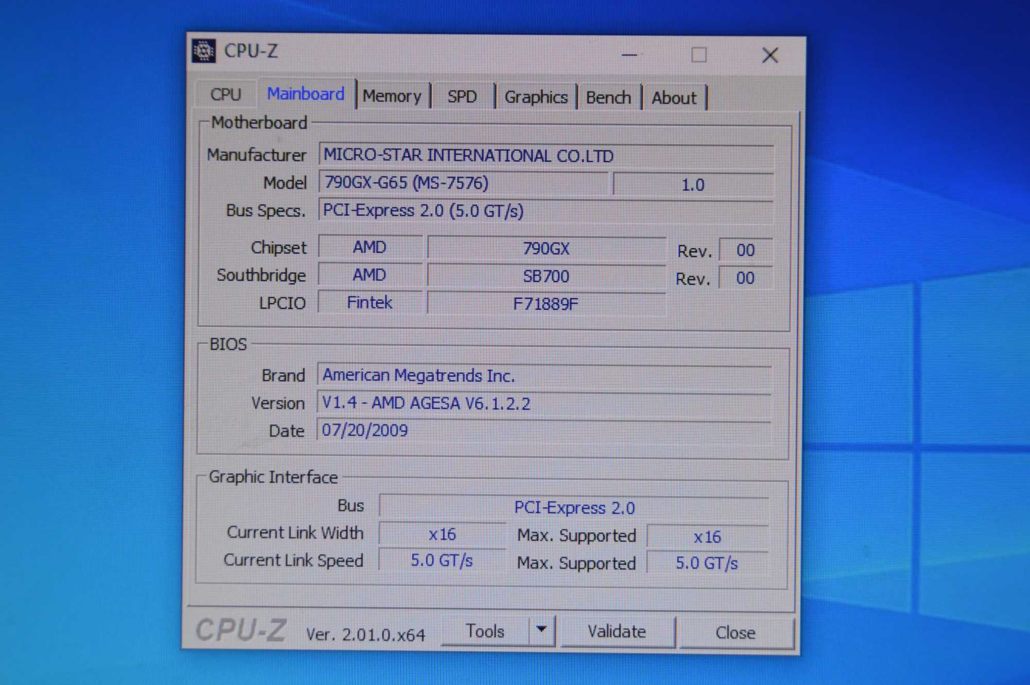Click the Graphic Interface Bus field PCI-Express 2.0
Screen dimensions: 1030x685
click(x=574, y=508)
